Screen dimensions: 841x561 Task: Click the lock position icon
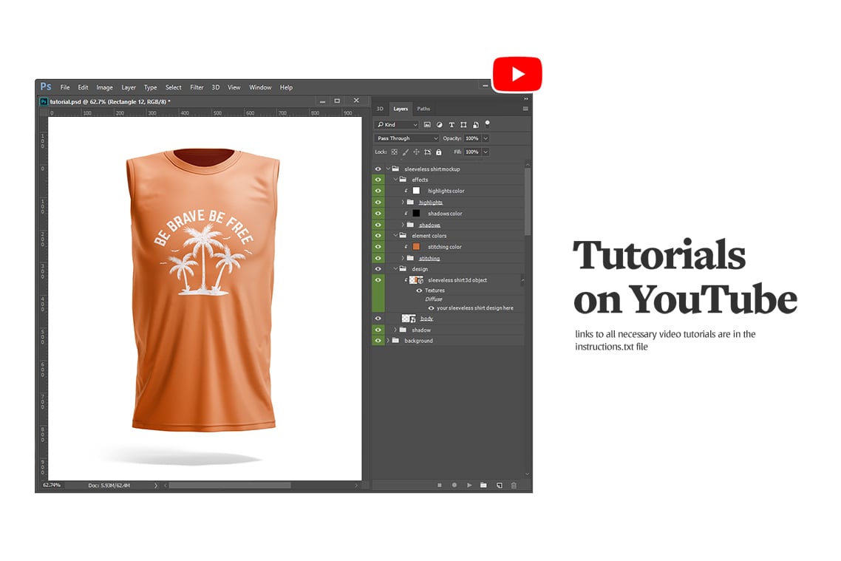[x=416, y=152]
